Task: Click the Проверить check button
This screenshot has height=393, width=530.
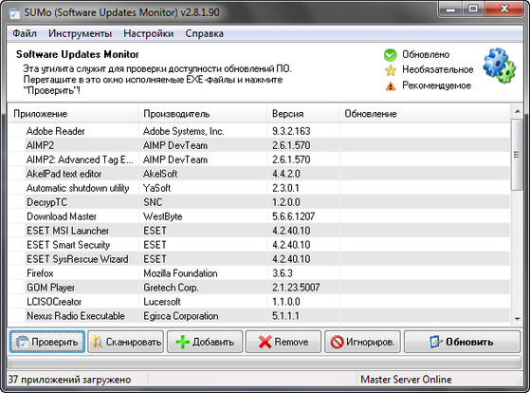Action: (x=47, y=342)
